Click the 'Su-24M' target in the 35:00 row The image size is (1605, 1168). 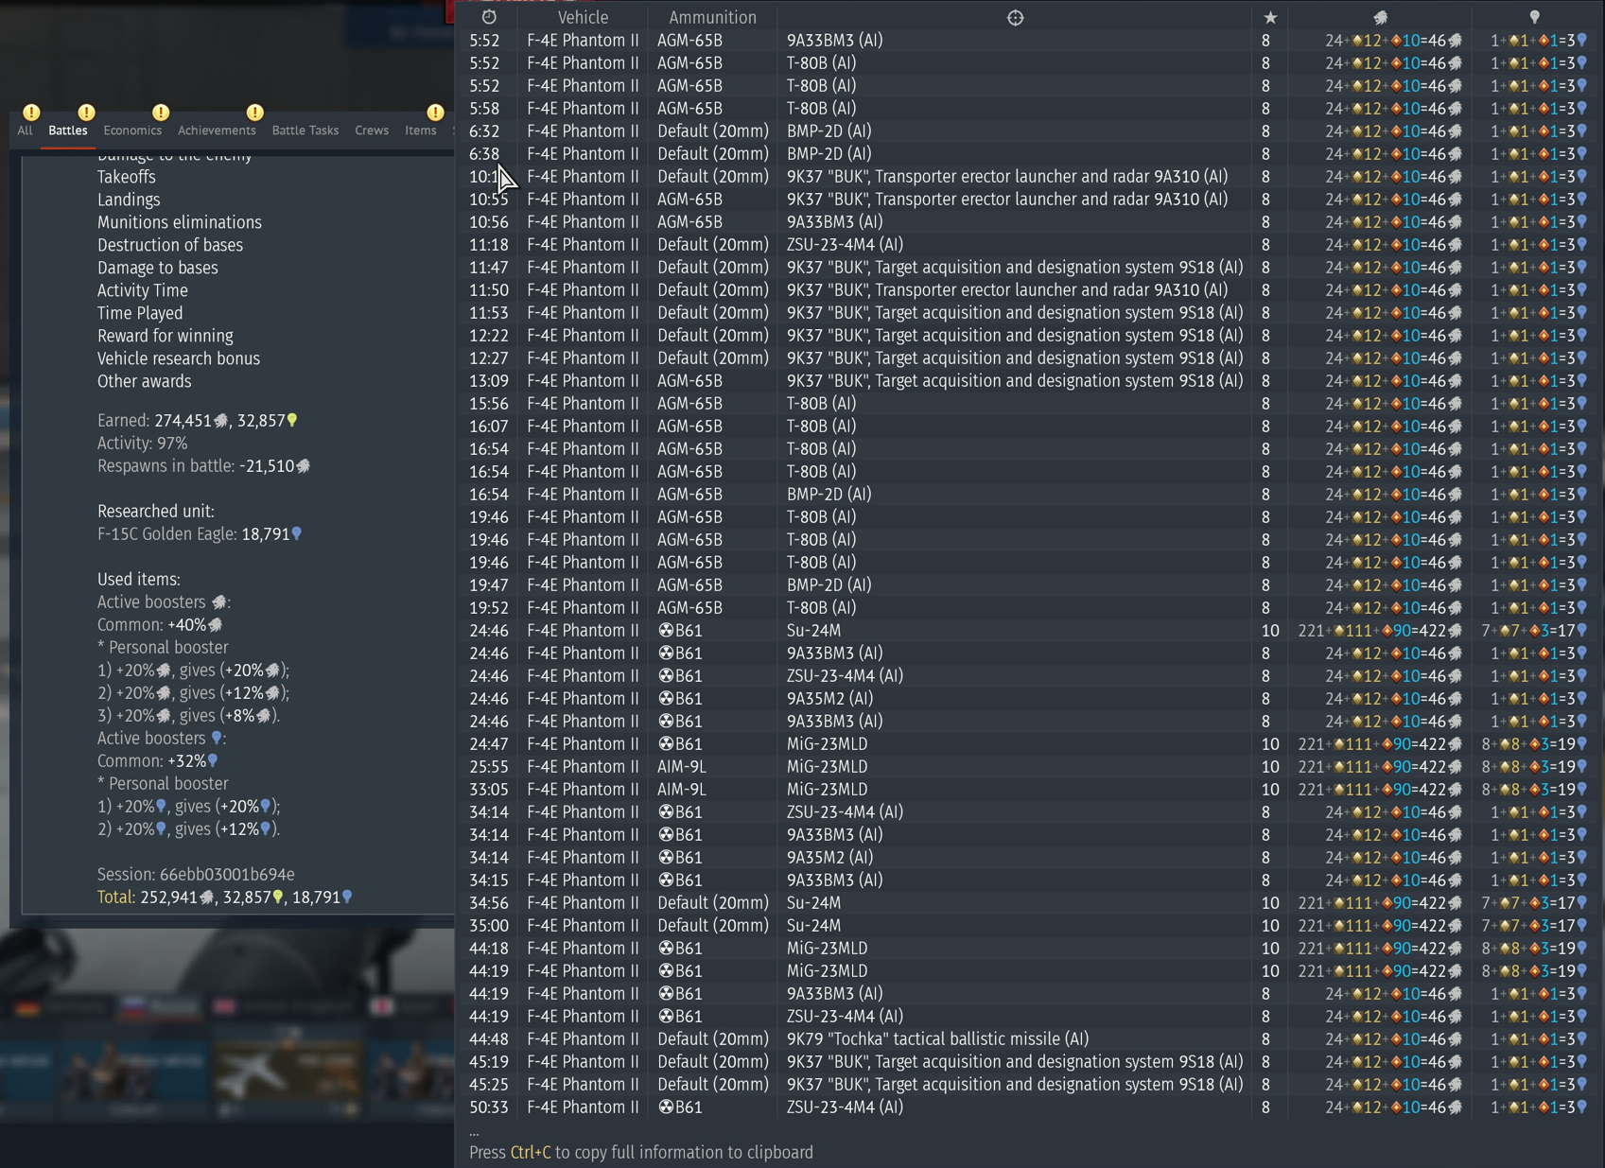click(814, 925)
